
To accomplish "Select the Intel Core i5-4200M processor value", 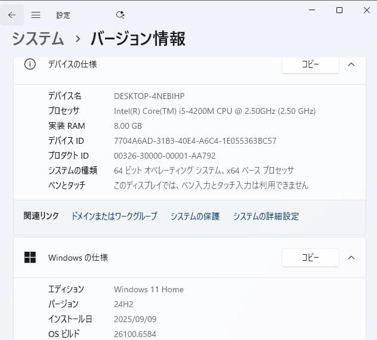I will point(215,111).
